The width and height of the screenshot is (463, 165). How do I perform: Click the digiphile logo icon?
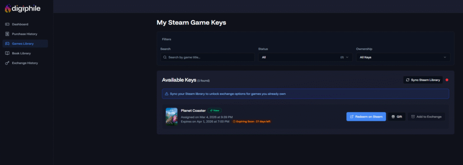pos(8,9)
